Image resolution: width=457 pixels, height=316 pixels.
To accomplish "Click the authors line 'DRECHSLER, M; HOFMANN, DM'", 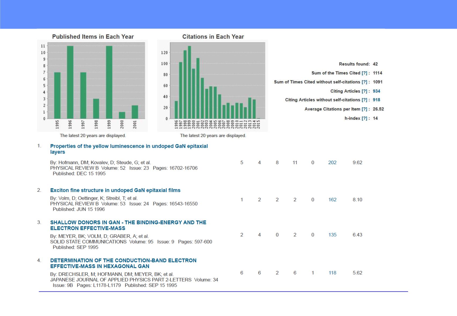I will click(112, 274).
